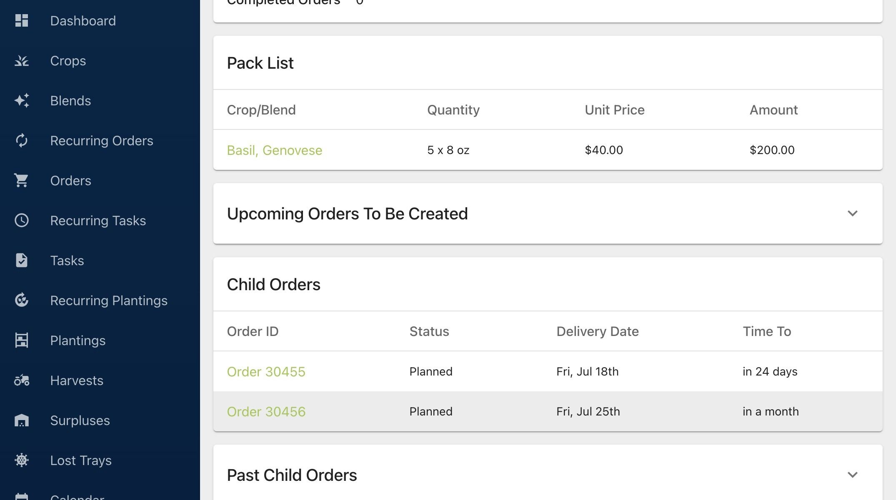This screenshot has height=500, width=896.
Task: Click the Harvests tractor icon
Action: (x=22, y=380)
